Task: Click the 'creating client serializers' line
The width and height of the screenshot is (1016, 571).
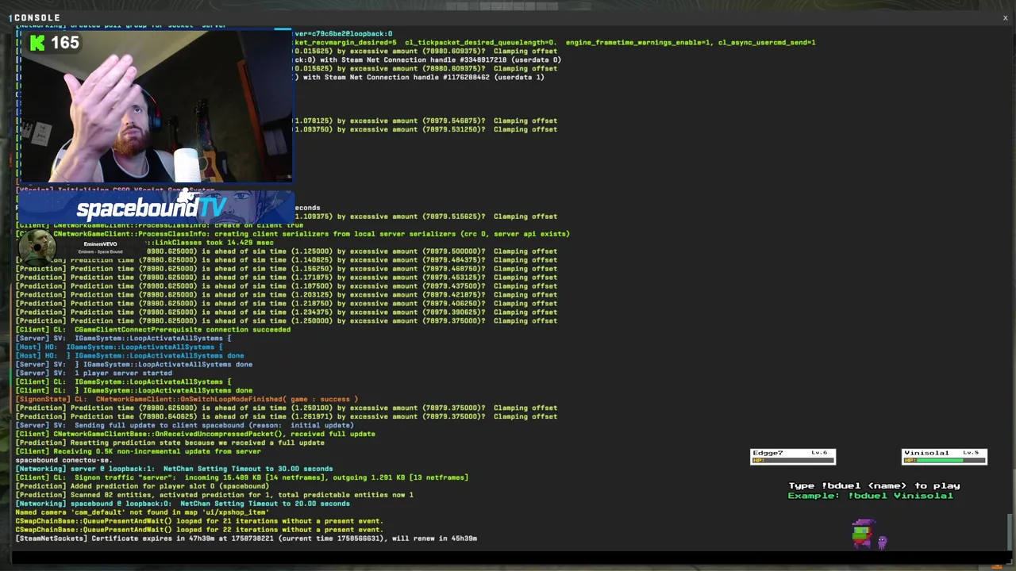Action: pyautogui.click(x=292, y=234)
